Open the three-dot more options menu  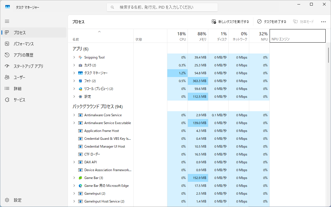tap(323, 22)
